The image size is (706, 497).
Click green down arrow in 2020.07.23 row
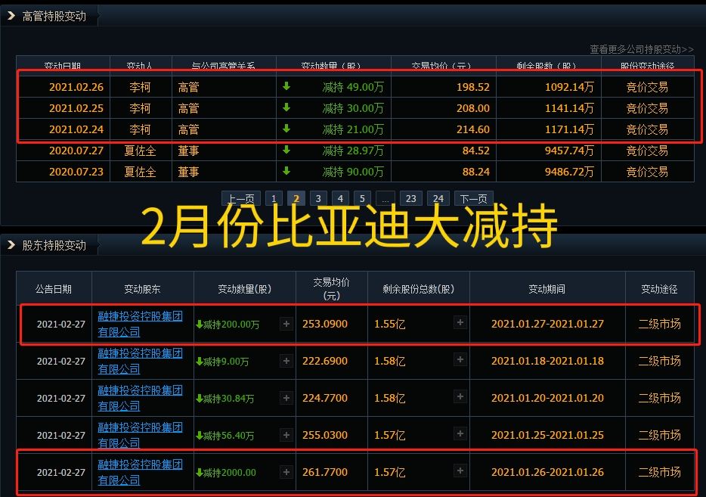click(286, 171)
